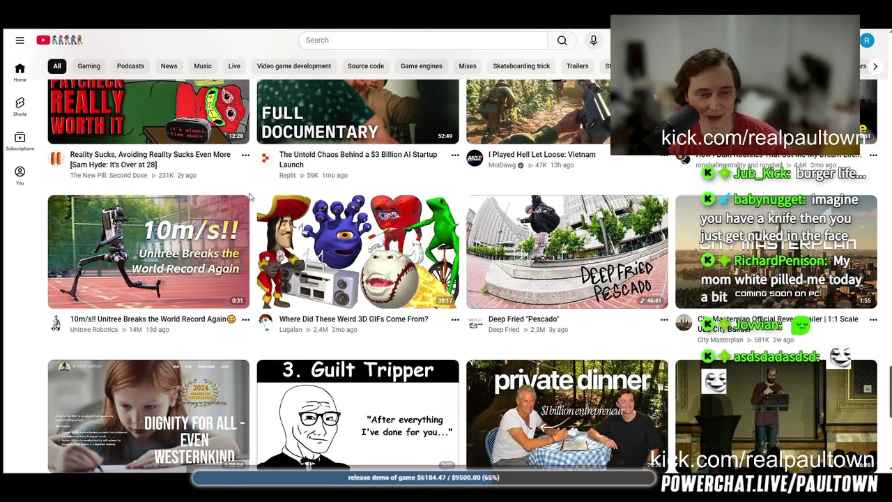Start voice search with microphone icon

point(594,40)
